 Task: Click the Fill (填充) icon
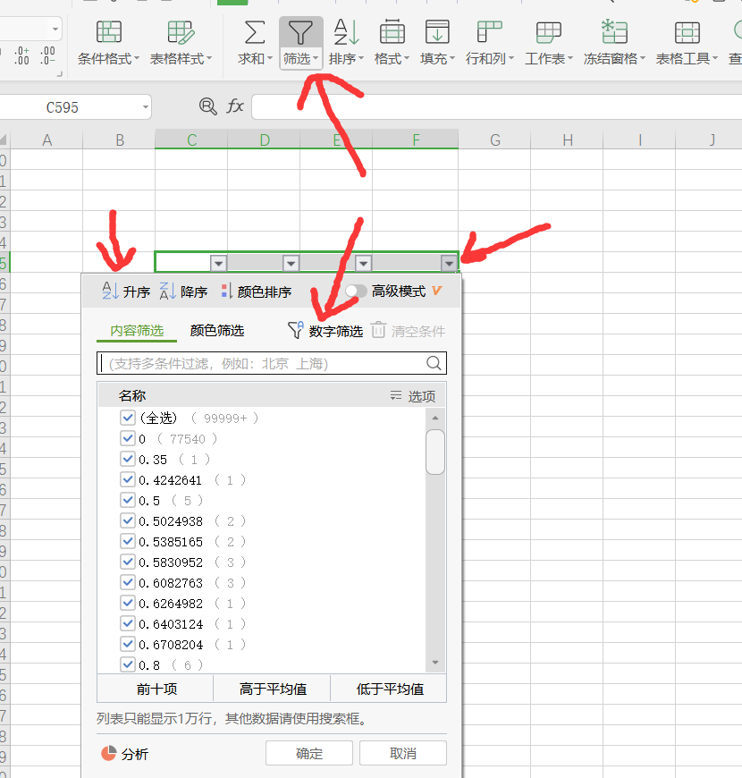coord(437,33)
